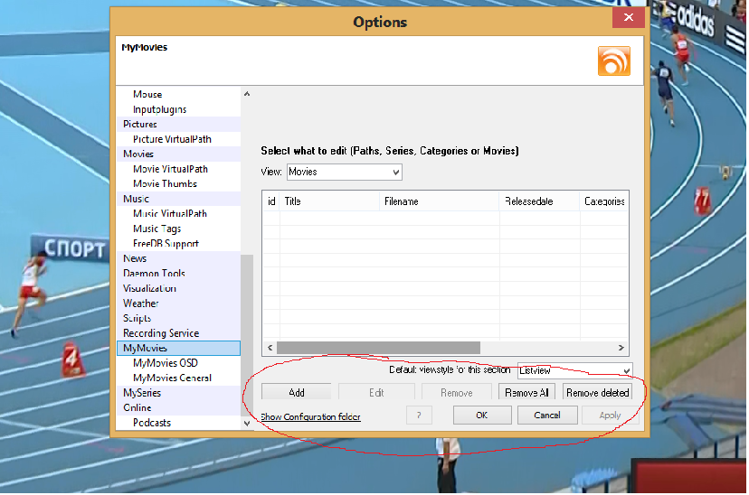Screen dimensions: 749x495
Task: Confirm with the OK button
Action: point(482,415)
